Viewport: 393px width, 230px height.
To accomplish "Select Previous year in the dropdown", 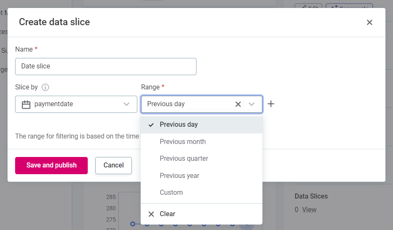I will (x=179, y=175).
